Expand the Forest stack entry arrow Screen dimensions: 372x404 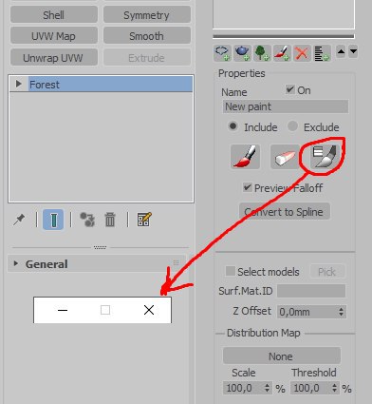[x=19, y=84]
